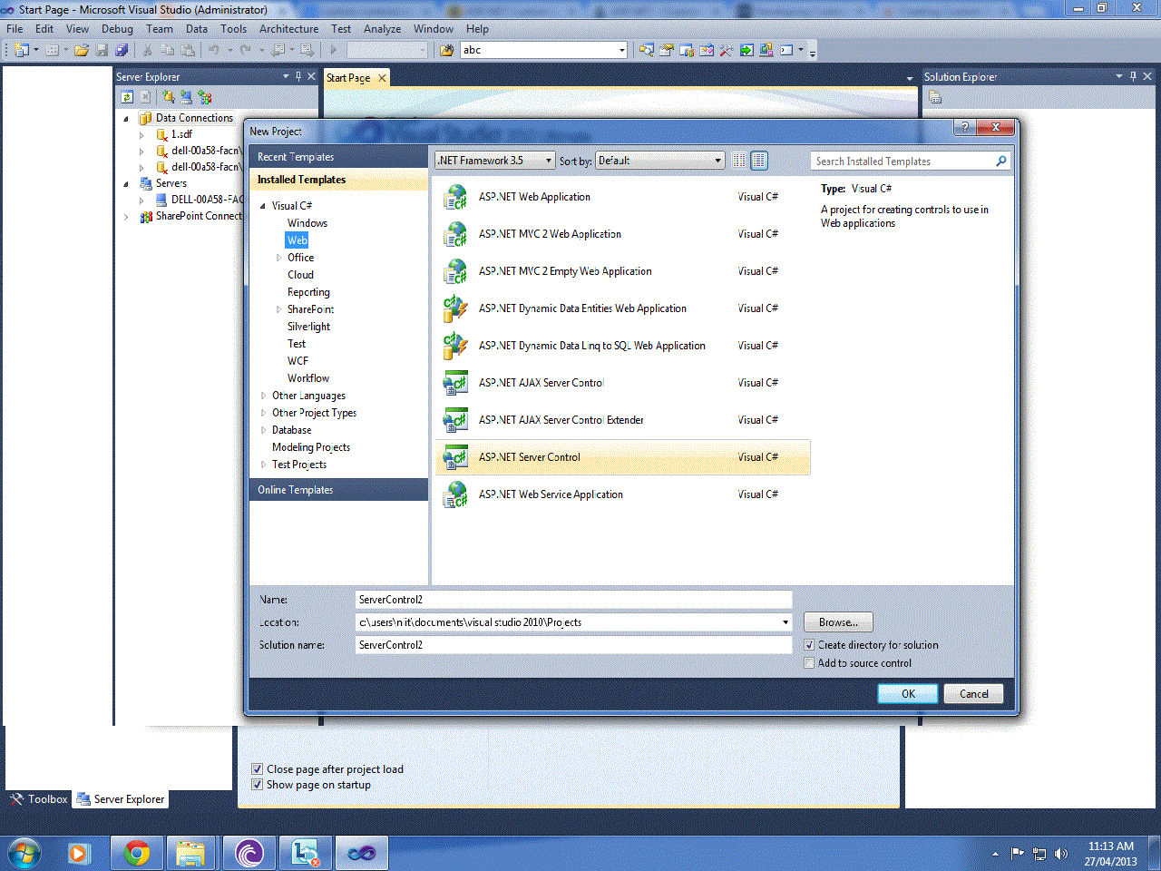Enable Add to source control
Screen dimensions: 1161x871
point(809,663)
